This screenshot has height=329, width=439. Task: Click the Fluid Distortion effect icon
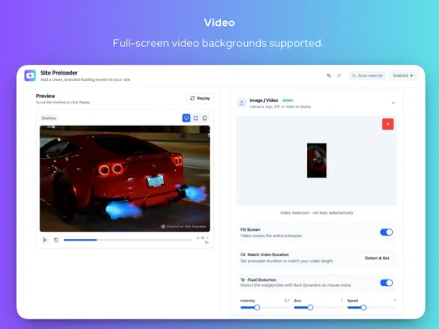[243, 280]
